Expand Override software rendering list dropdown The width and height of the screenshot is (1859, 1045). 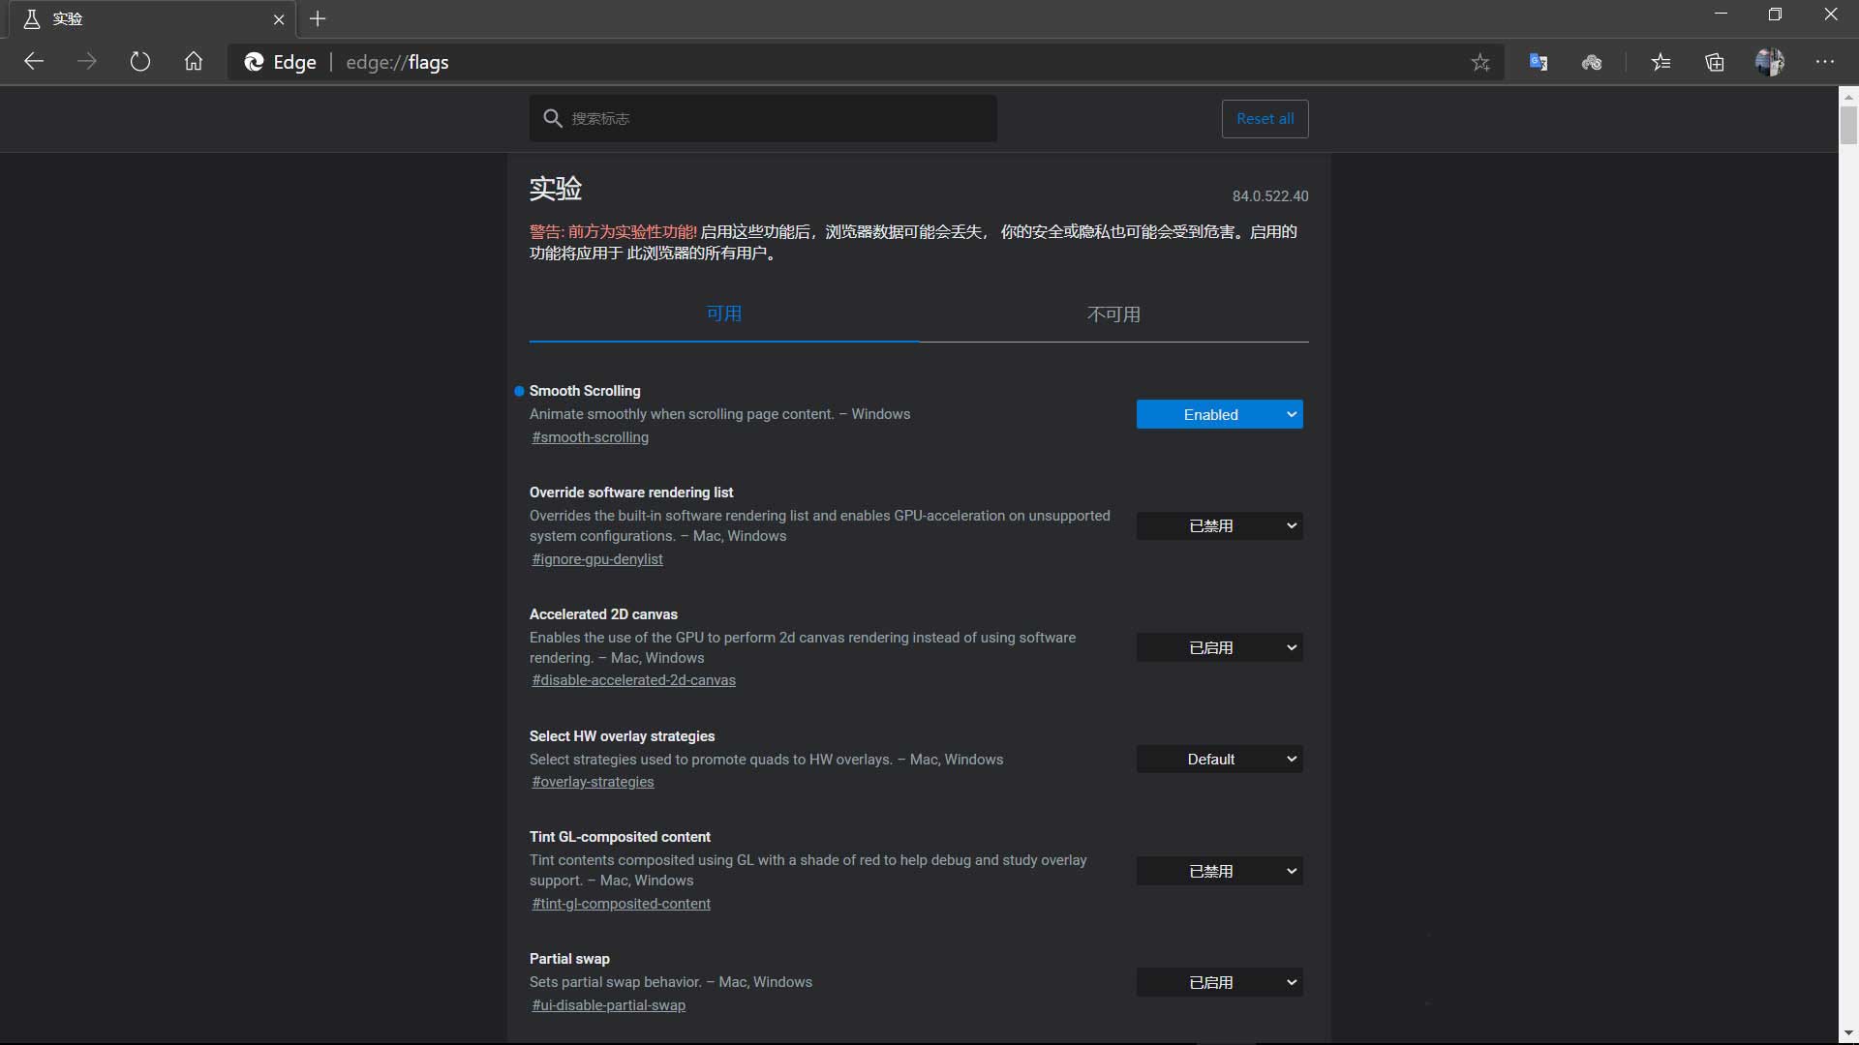point(1219,526)
